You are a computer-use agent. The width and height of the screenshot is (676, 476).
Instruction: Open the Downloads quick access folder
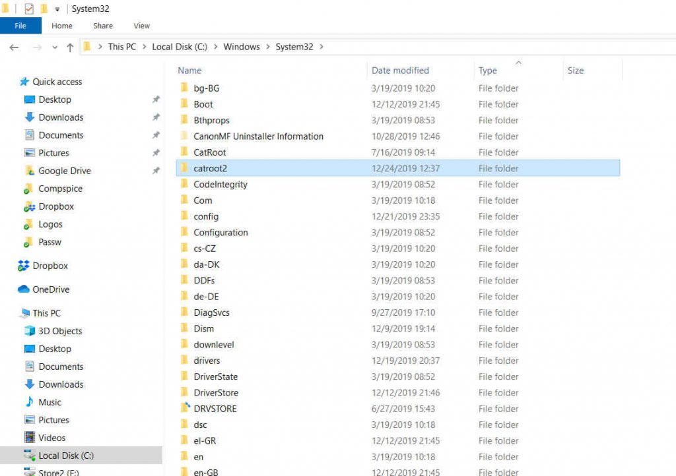point(60,117)
